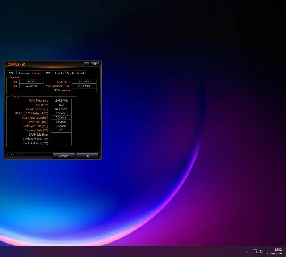Click the DRAM Frequency label
Viewport: 286px width, 257px height.
pyautogui.click(x=38, y=101)
